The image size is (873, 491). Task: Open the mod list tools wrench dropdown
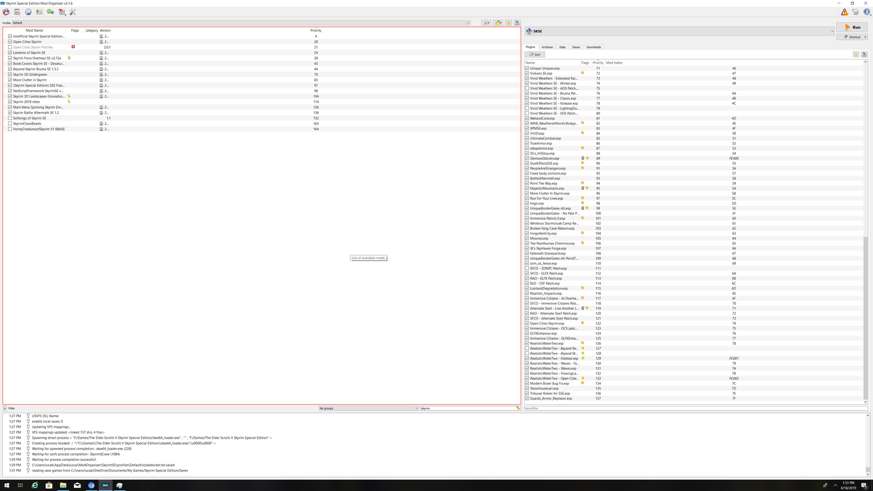coord(486,23)
